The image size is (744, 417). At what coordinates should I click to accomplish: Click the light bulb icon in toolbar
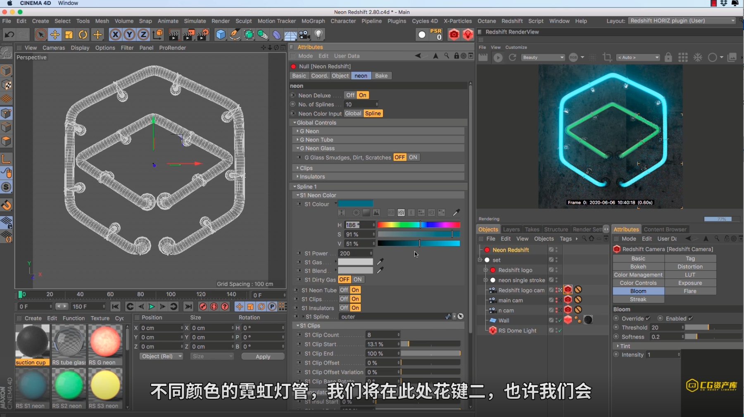(x=319, y=35)
